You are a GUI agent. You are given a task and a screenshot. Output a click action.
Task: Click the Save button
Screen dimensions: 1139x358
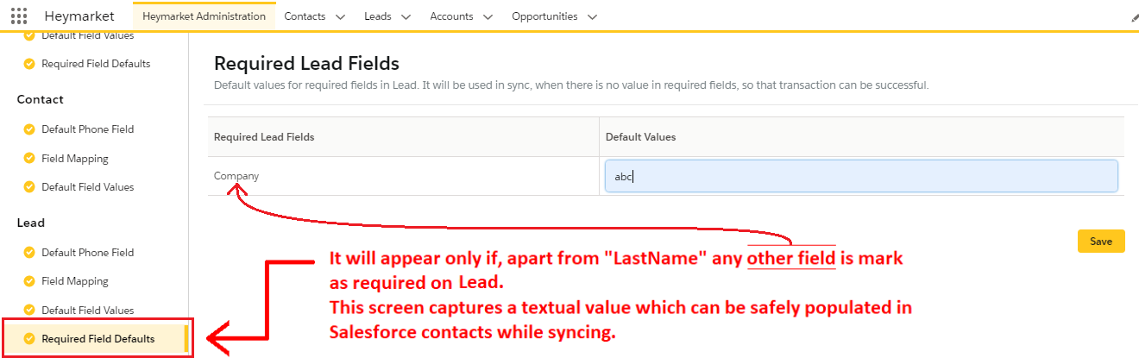(1101, 242)
